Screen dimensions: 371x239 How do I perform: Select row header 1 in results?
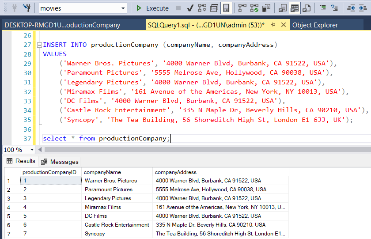(x=12, y=181)
